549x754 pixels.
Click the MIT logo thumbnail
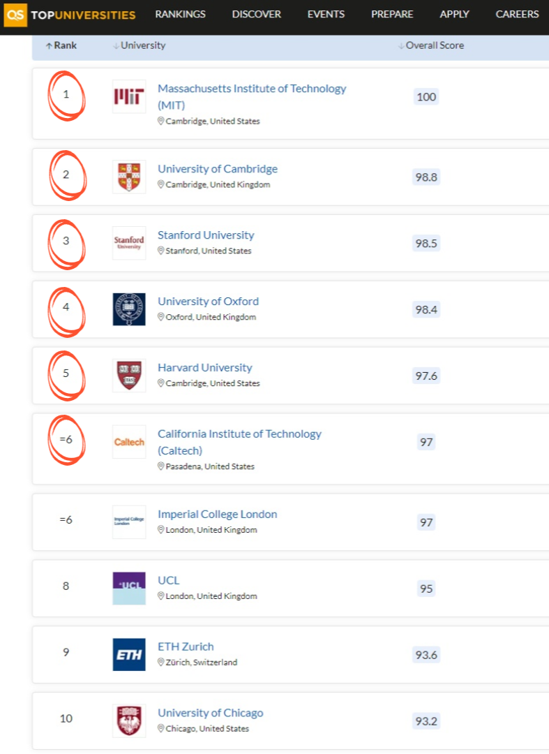[x=129, y=96]
